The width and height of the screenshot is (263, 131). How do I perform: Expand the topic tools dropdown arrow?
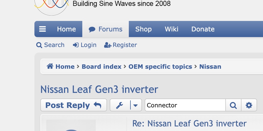pos(136,105)
